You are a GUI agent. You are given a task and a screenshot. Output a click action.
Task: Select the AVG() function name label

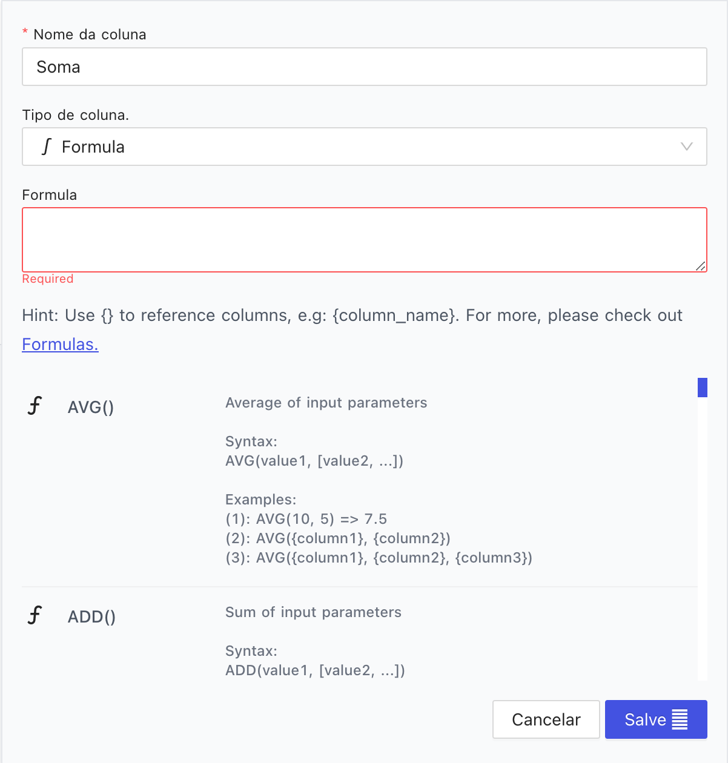tap(90, 408)
